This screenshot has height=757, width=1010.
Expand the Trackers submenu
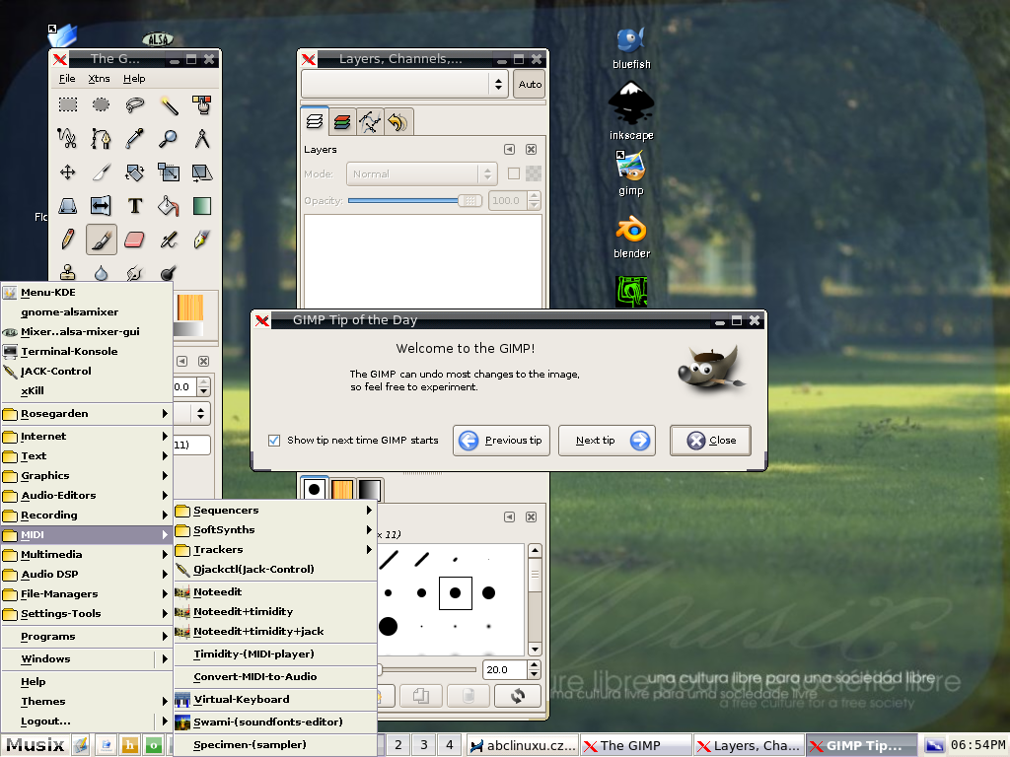[x=275, y=550]
